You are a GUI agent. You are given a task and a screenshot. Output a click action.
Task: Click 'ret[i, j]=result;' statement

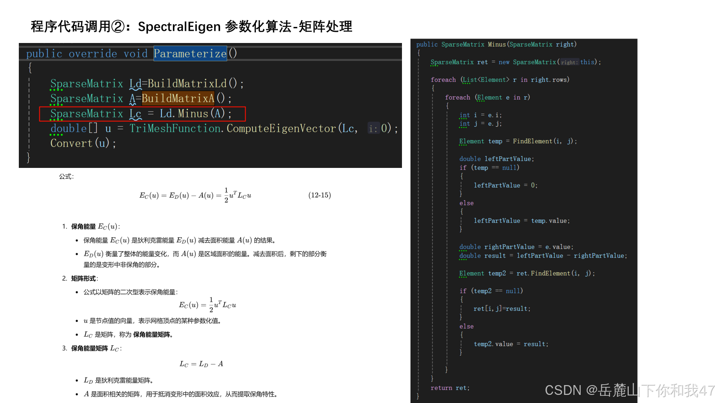[x=502, y=309]
